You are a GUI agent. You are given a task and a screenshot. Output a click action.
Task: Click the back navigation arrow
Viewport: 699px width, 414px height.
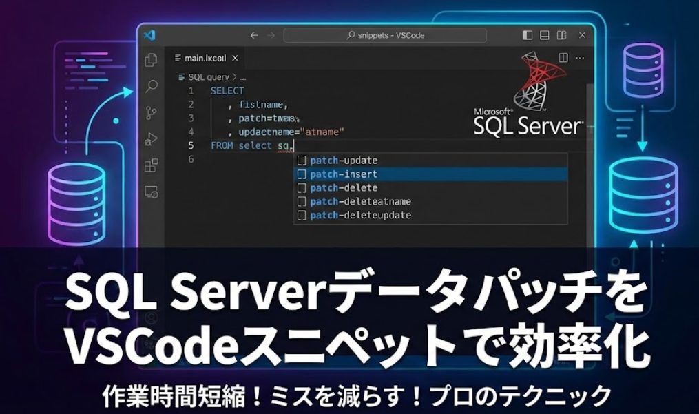(x=254, y=35)
